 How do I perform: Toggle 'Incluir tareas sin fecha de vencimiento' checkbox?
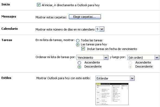coord(83,49)
